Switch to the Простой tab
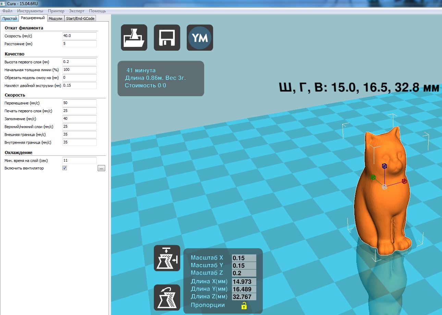Image resolution: width=442 pixels, height=315 pixels. coord(9,18)
